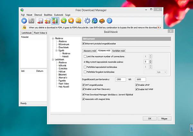193x136 pixels.
Task: Close the Beállítások dialog
Action: pyautogui.click(x=170, y=31)
